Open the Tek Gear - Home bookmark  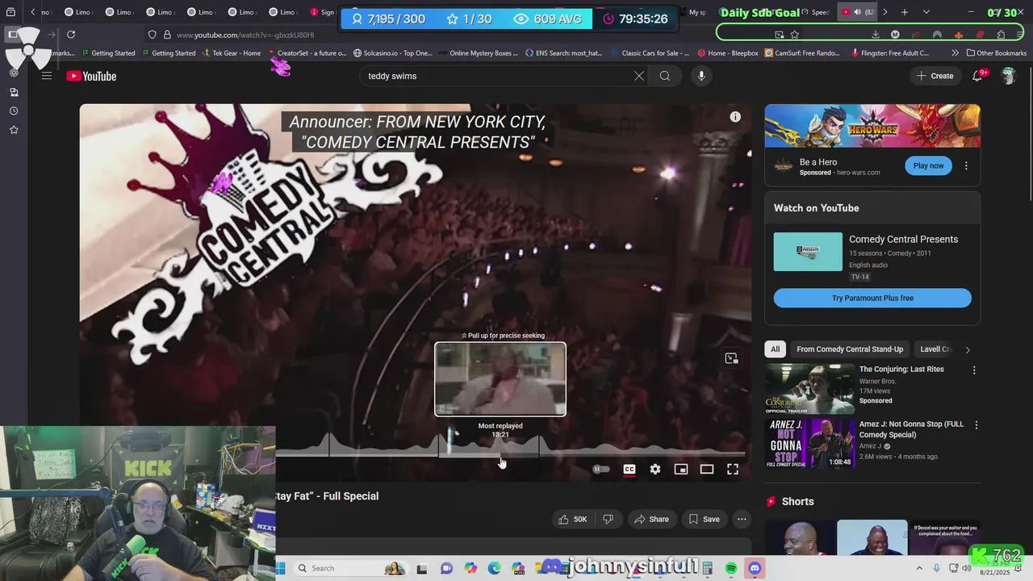[x=232, y=53]
